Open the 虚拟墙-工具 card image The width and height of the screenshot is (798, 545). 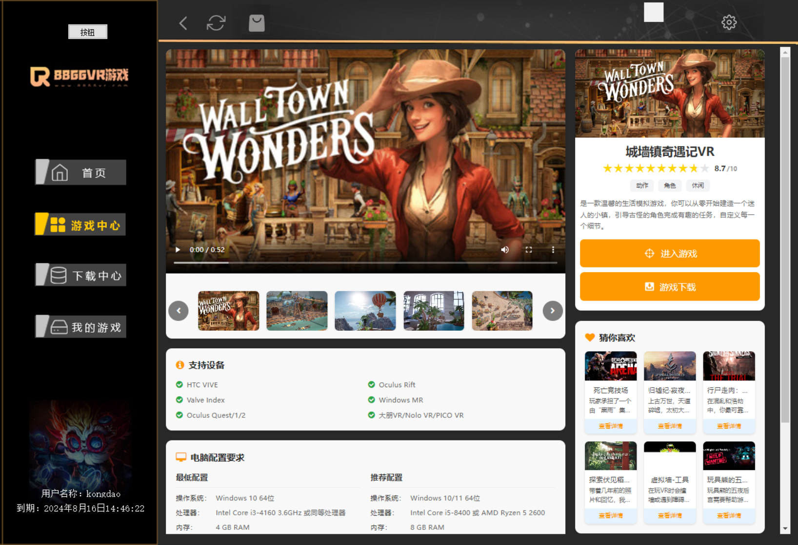(x=670, y=456)
